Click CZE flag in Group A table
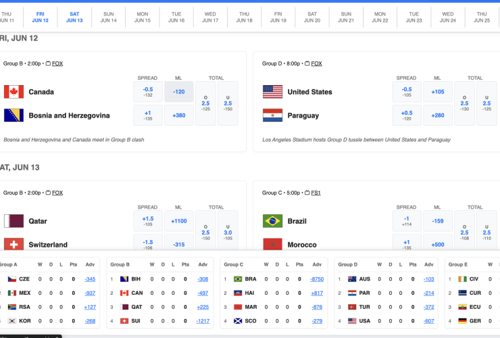The height and width of the screenshot is (338, 500). (11, 279)
